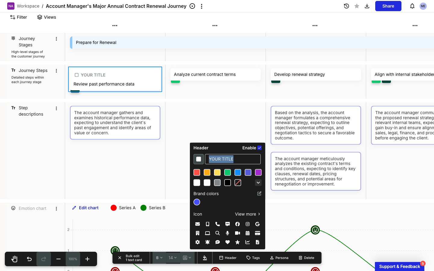Pick the star icon in the Icon grid

237,242
